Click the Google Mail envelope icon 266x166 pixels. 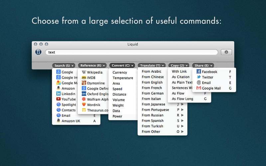[x=199, y=88]
